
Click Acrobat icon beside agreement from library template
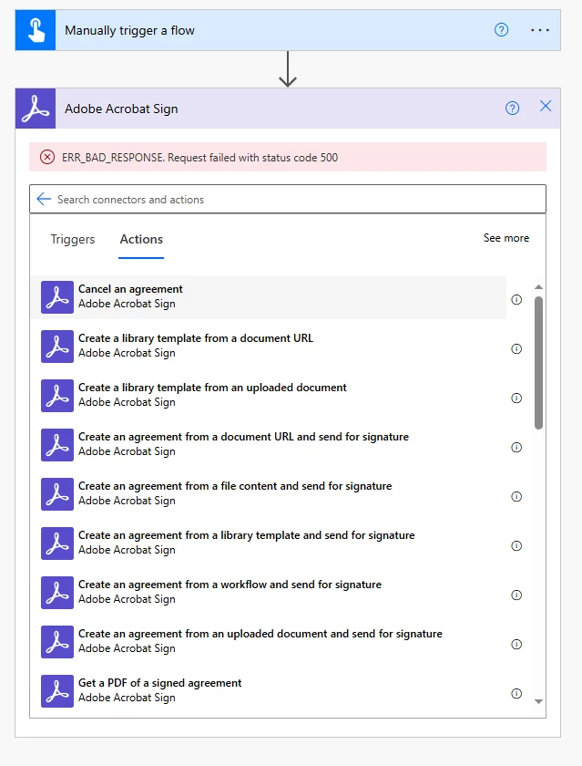(57, 543)
